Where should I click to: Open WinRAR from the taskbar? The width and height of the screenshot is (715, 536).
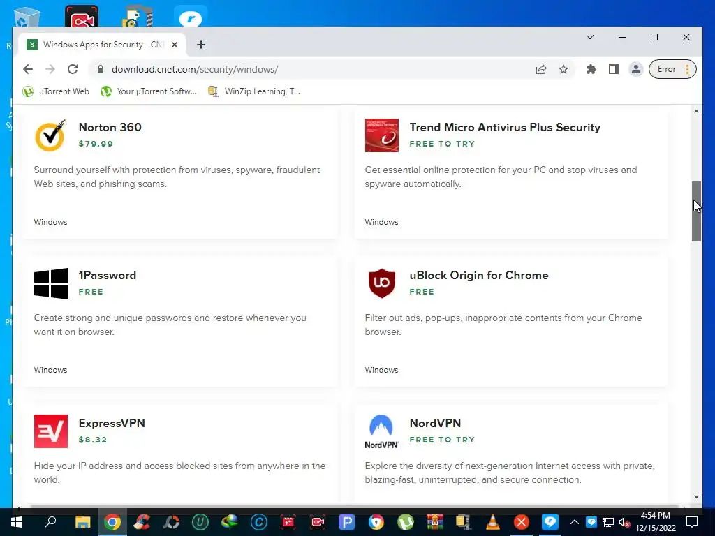[x=434, y=522]
